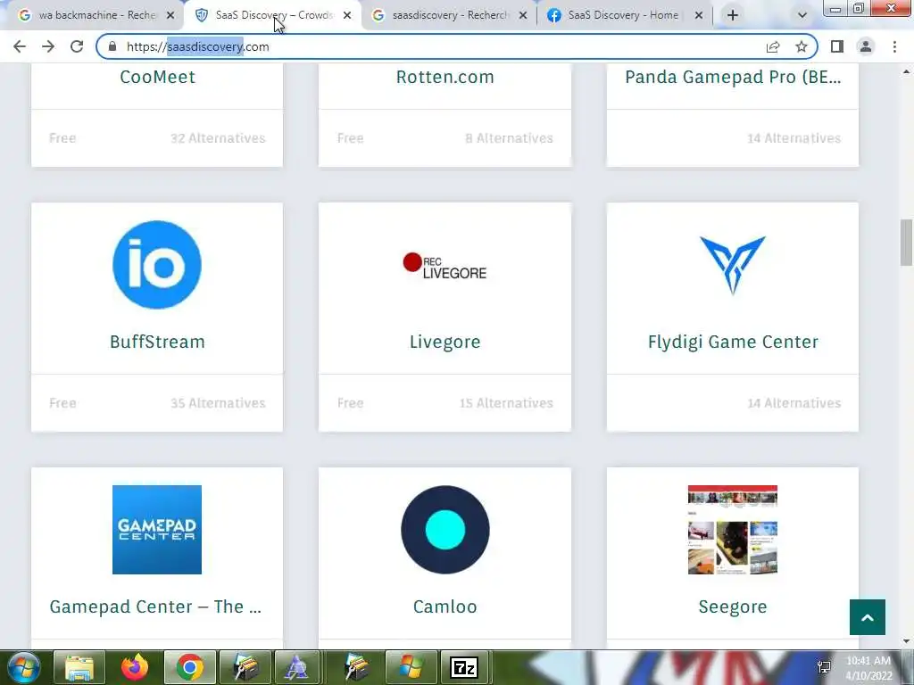Share this page via share icon
The height and width of the screenshot is (685, 914).
(773, 46)
